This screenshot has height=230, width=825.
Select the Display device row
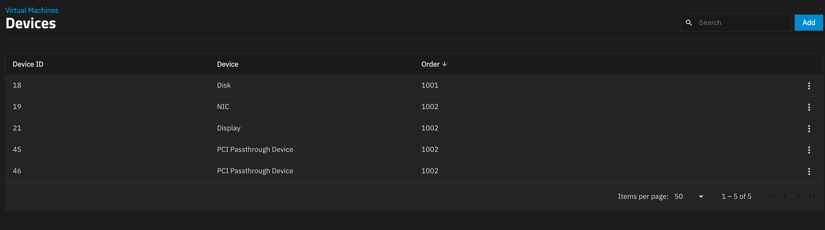coord(414,128)
